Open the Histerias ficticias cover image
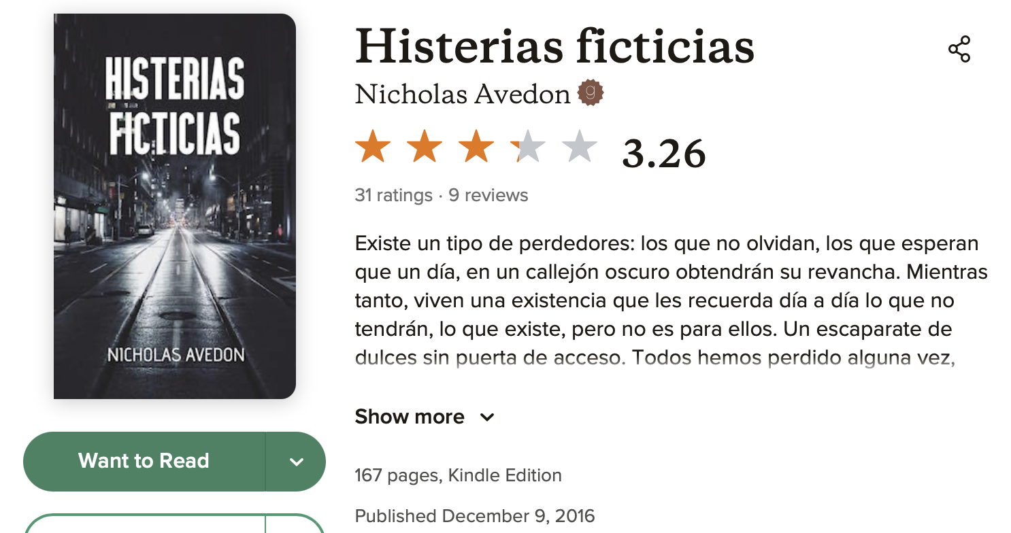Screen dimensions: 1011x533 [x=175, y=206]
